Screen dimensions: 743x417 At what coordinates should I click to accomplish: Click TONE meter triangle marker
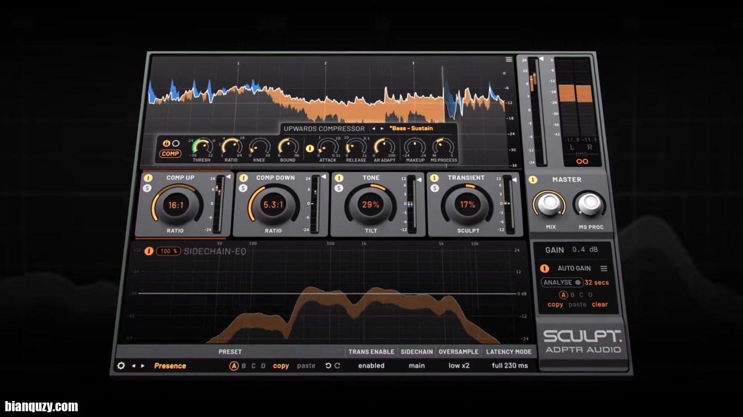[419, 180]
